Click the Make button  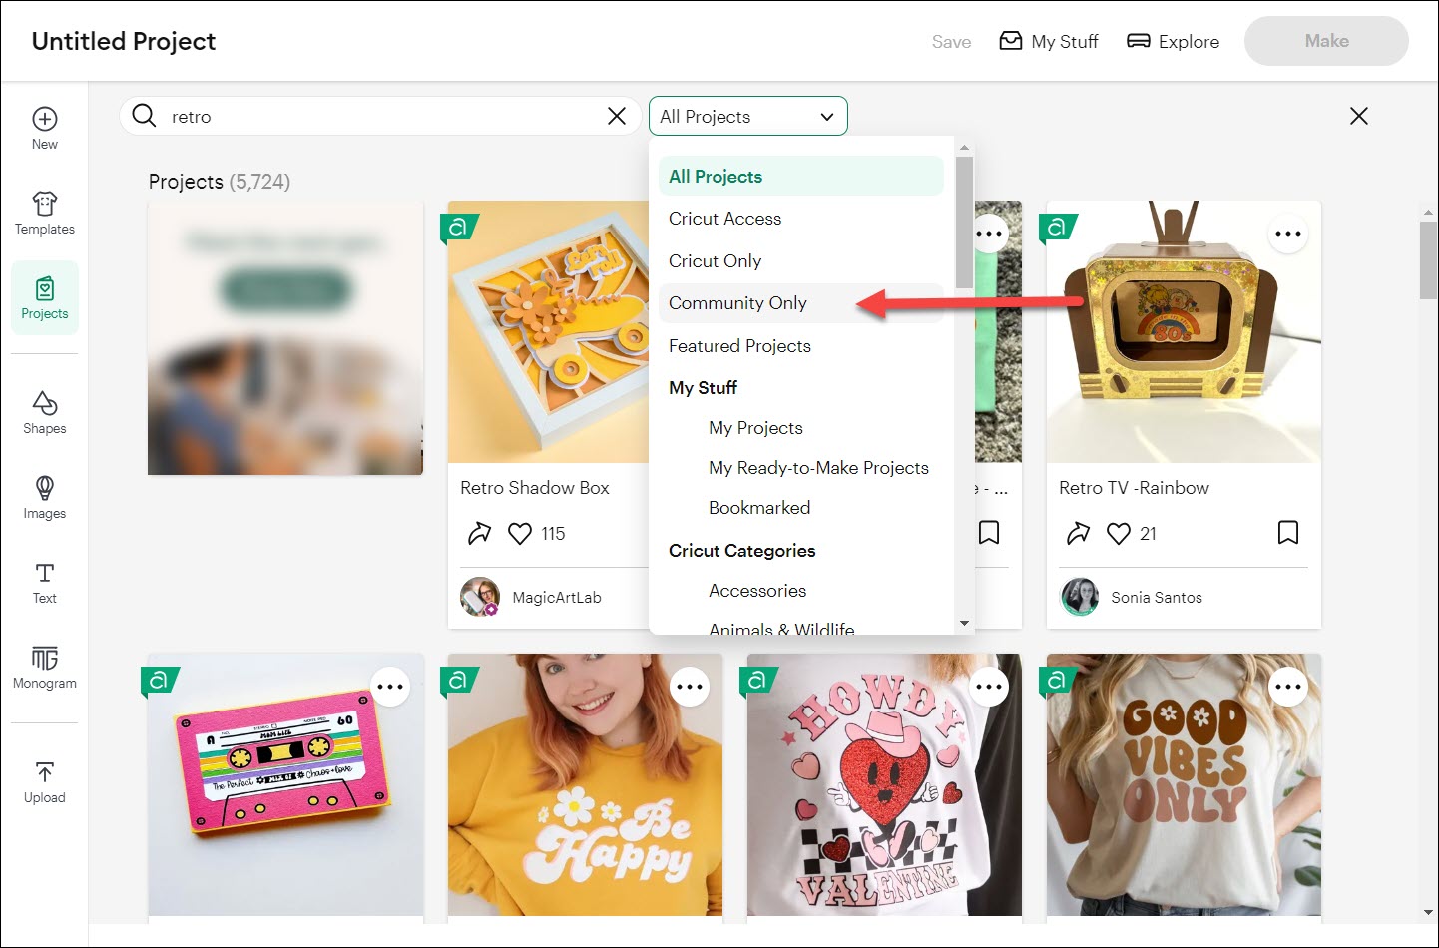(x=1326, y=41)
